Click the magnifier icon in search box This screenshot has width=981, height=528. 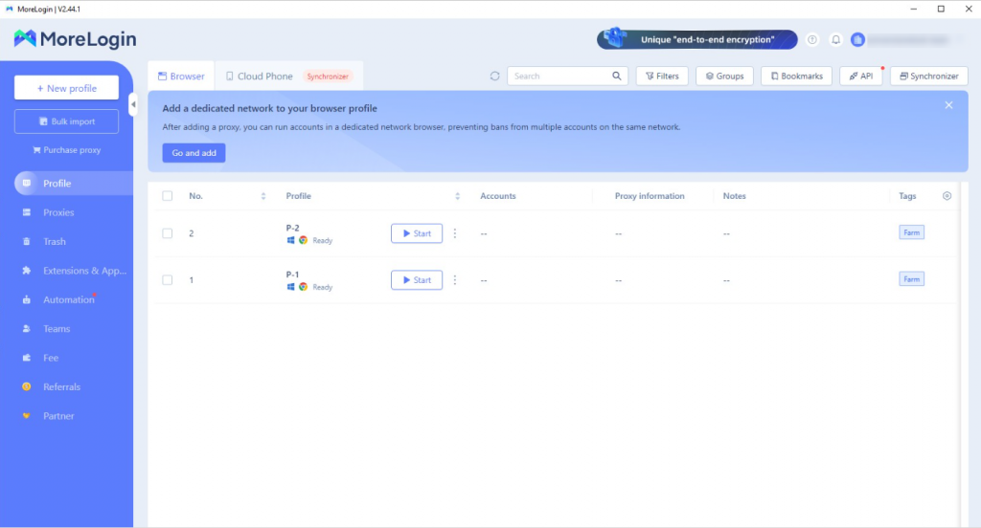coord(617,77)
